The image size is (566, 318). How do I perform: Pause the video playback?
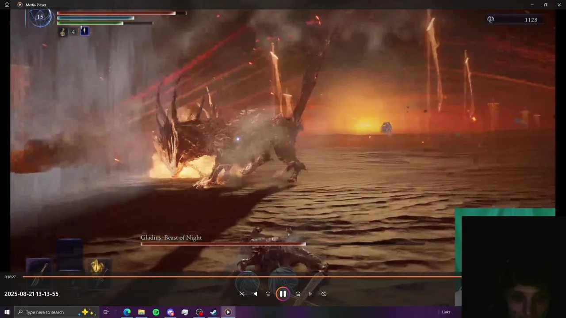point(283,294)
